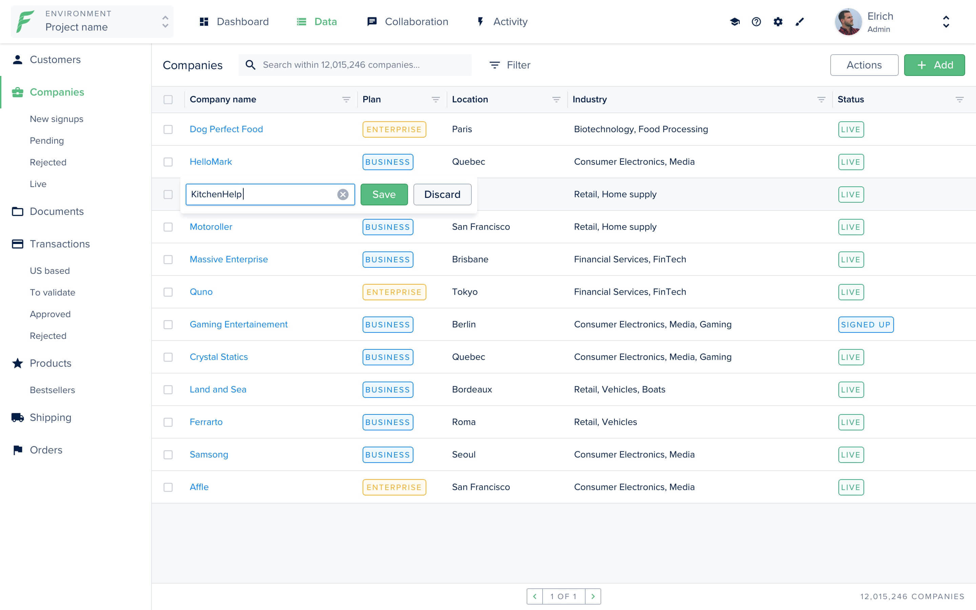Toggle the select-all checkbox in table header
The height and width of the screenshot is (610, 976).
pyautogui.click(x=168, y=100)
